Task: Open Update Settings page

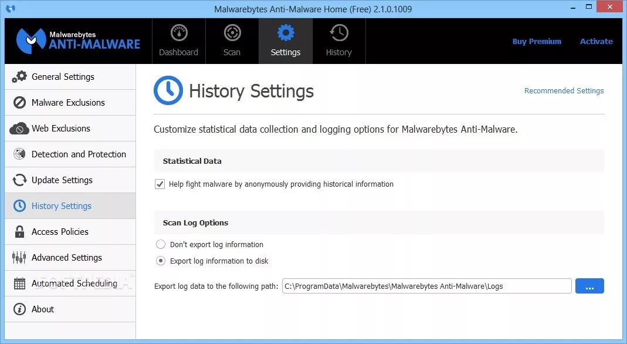Action: 70,180
